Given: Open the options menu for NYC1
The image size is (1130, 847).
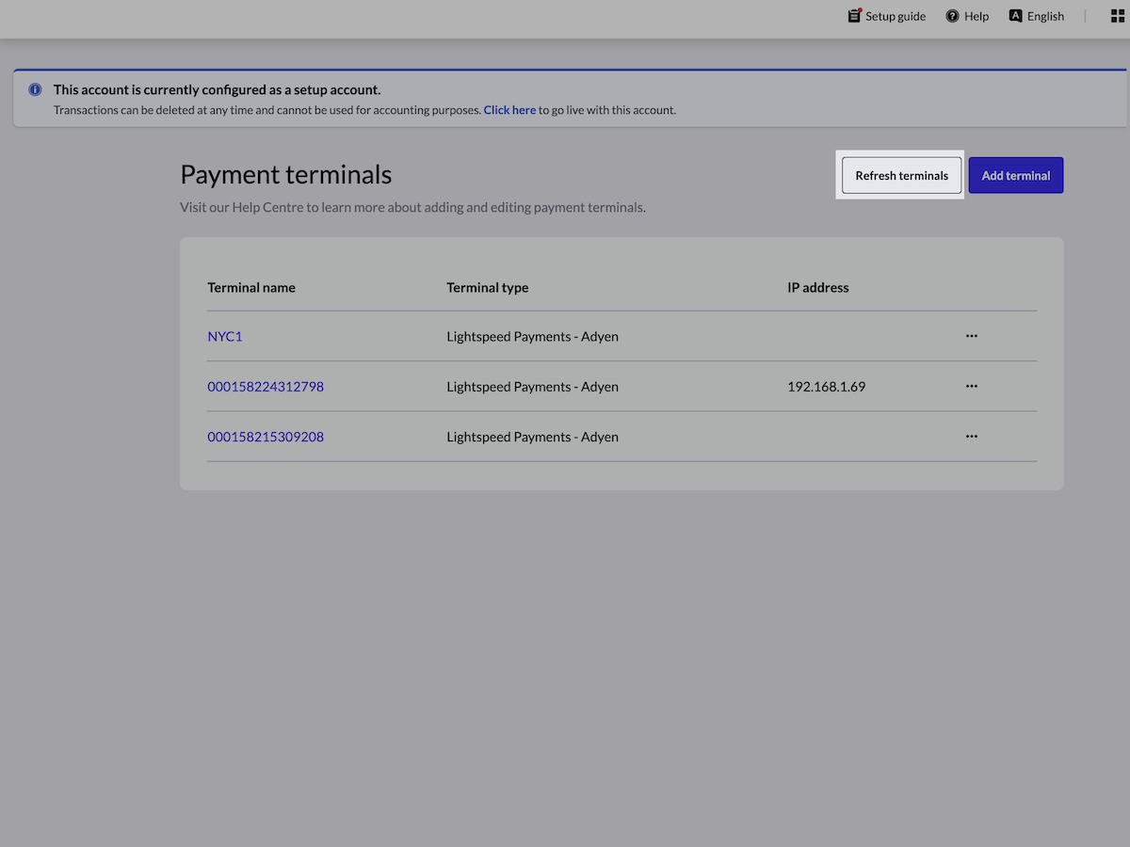Looking at the screenshot, I should point(972,336).
